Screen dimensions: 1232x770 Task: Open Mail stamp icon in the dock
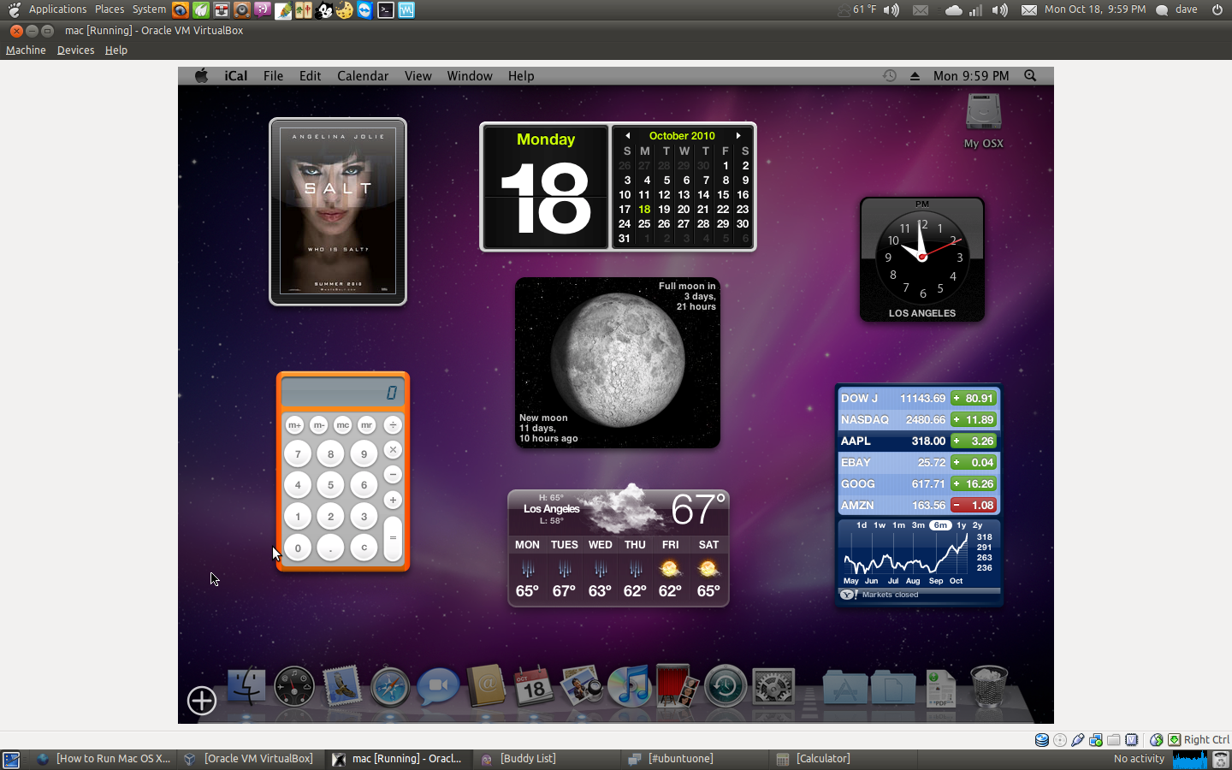coord(342,686)
